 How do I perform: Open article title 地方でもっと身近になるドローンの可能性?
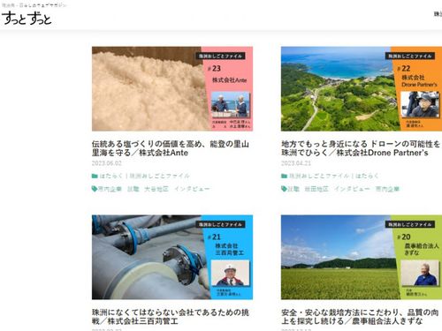coord(361,148)
